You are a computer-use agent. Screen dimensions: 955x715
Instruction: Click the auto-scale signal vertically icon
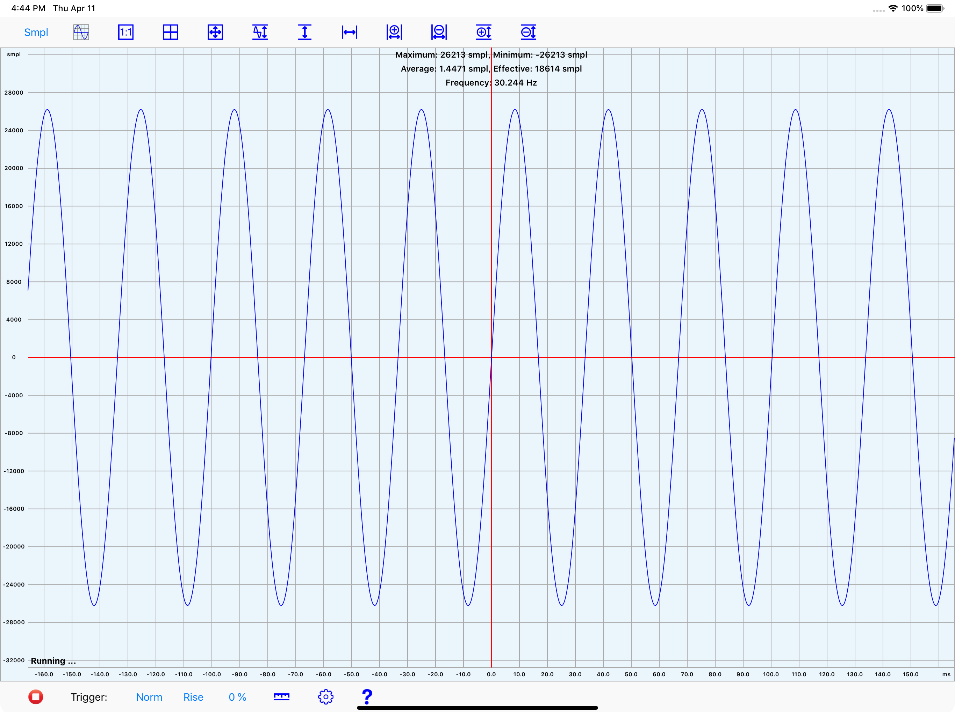260,32
